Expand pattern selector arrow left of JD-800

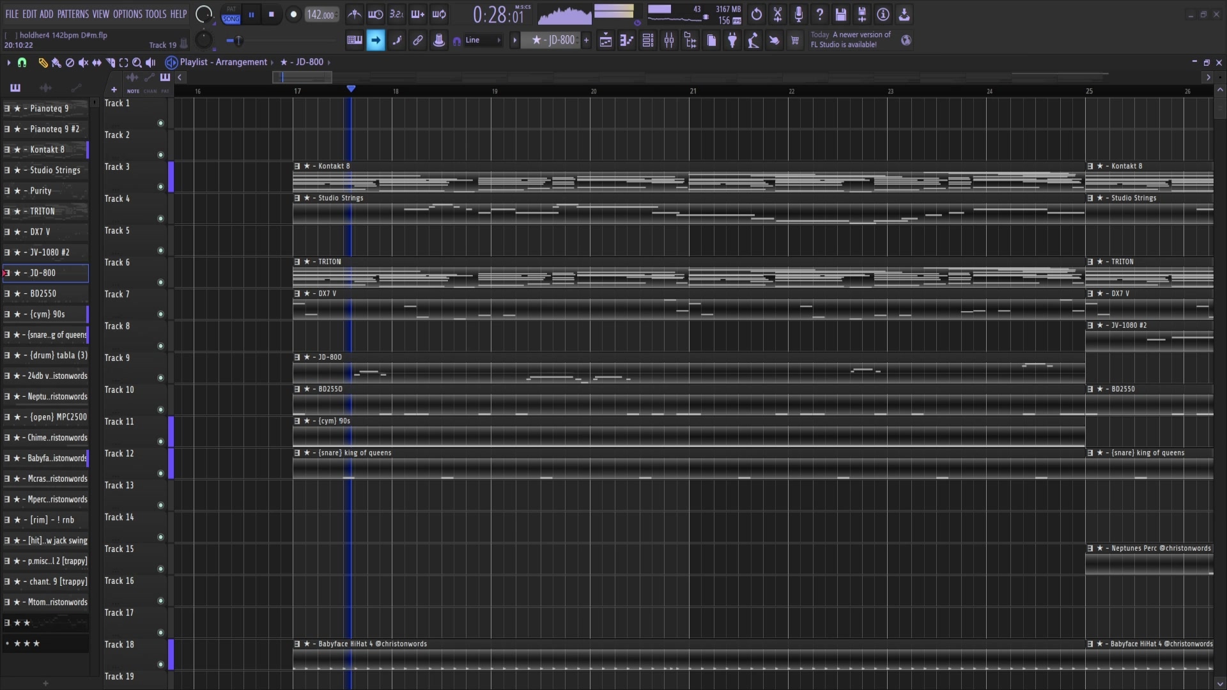click(x=514, y=40)
